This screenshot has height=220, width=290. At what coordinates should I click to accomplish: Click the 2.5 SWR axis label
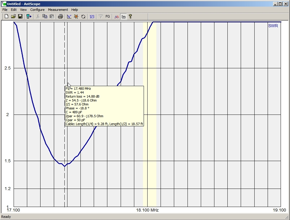coord(8,68)
